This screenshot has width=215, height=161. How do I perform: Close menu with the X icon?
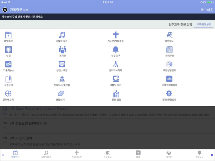coord(5,10)
